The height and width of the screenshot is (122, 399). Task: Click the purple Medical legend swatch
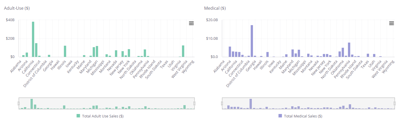coord(280,116)
